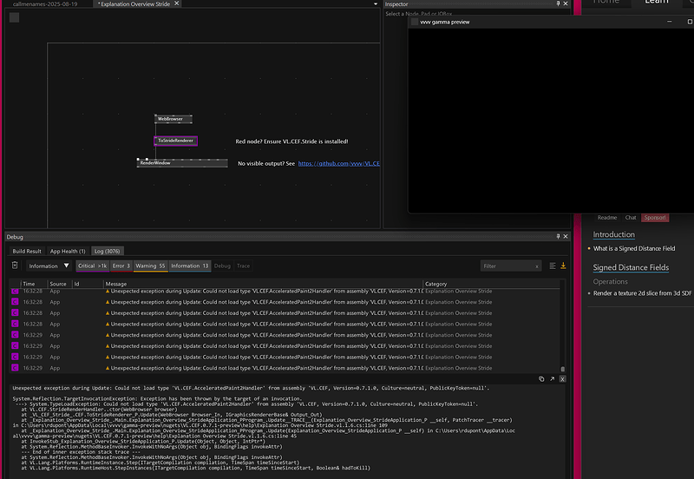Open the Introduction heading link
Image resolution: width=694 pixels, height=479 pixels.
pyautogui.click(x=613, y=234)
